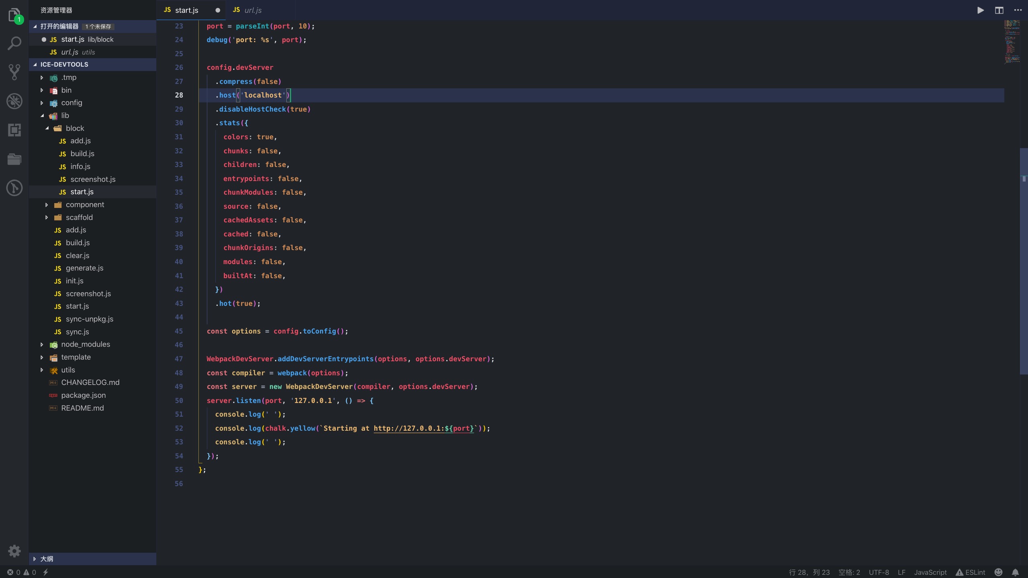Viewport: 1028px width, 578px height.
Task: Open the http://127.0.0.1 link in the code
Action: pos(424,428)
